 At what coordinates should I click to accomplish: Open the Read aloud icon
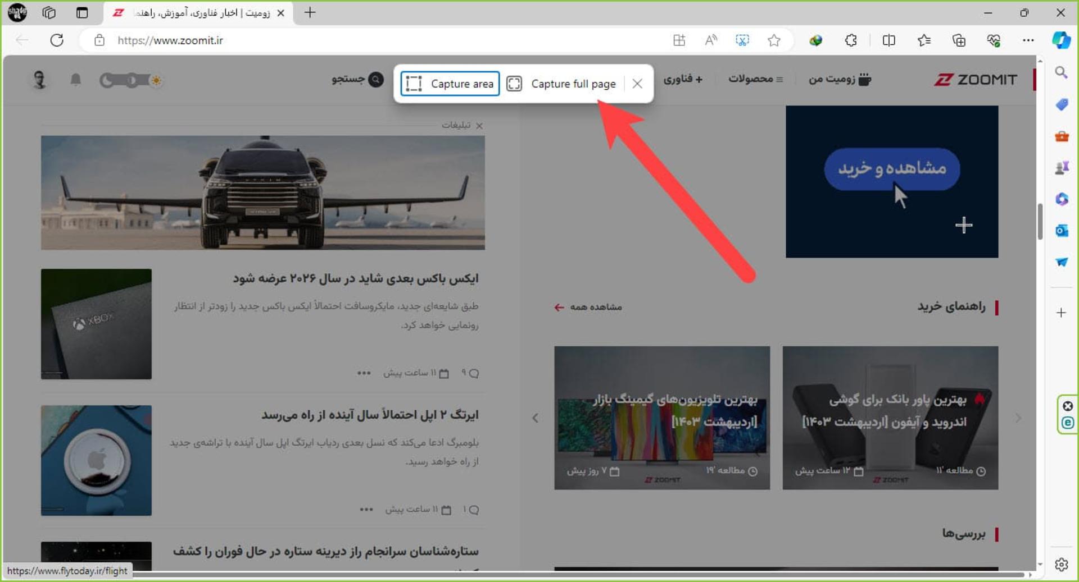(711, 40)
